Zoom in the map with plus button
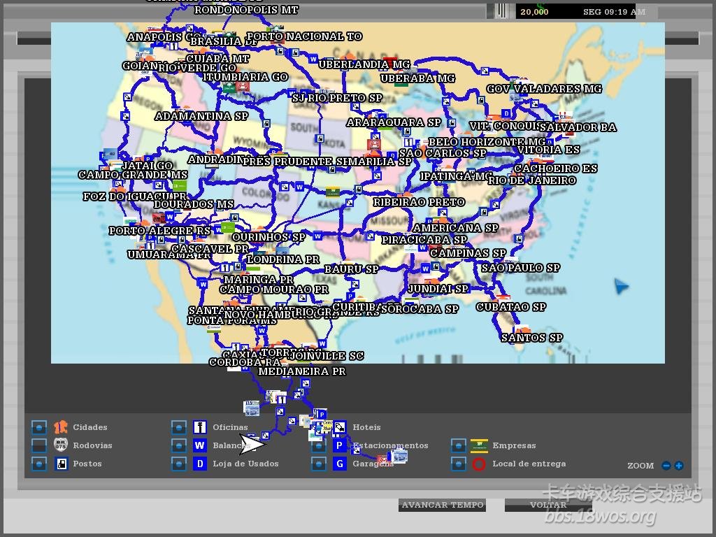Image resolution: width=716 pixels, height=537 pixels. tap(678, 466)
